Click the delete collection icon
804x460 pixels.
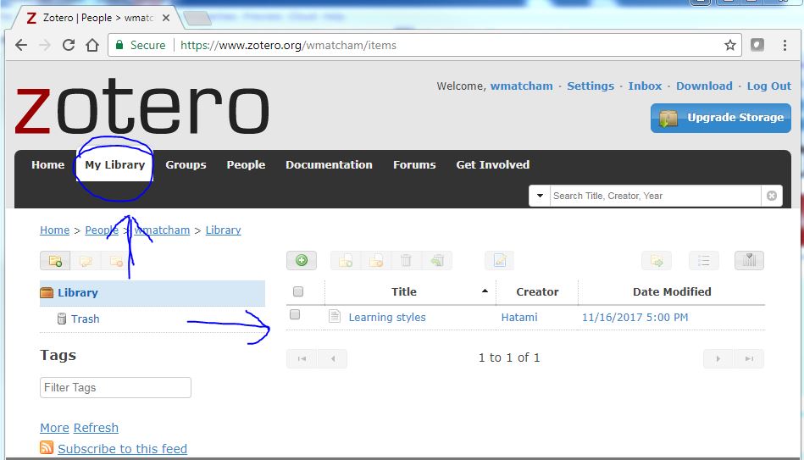click(x=116, y=261)
